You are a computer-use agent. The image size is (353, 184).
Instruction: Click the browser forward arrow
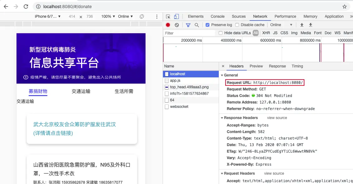[x=16, y=7]
